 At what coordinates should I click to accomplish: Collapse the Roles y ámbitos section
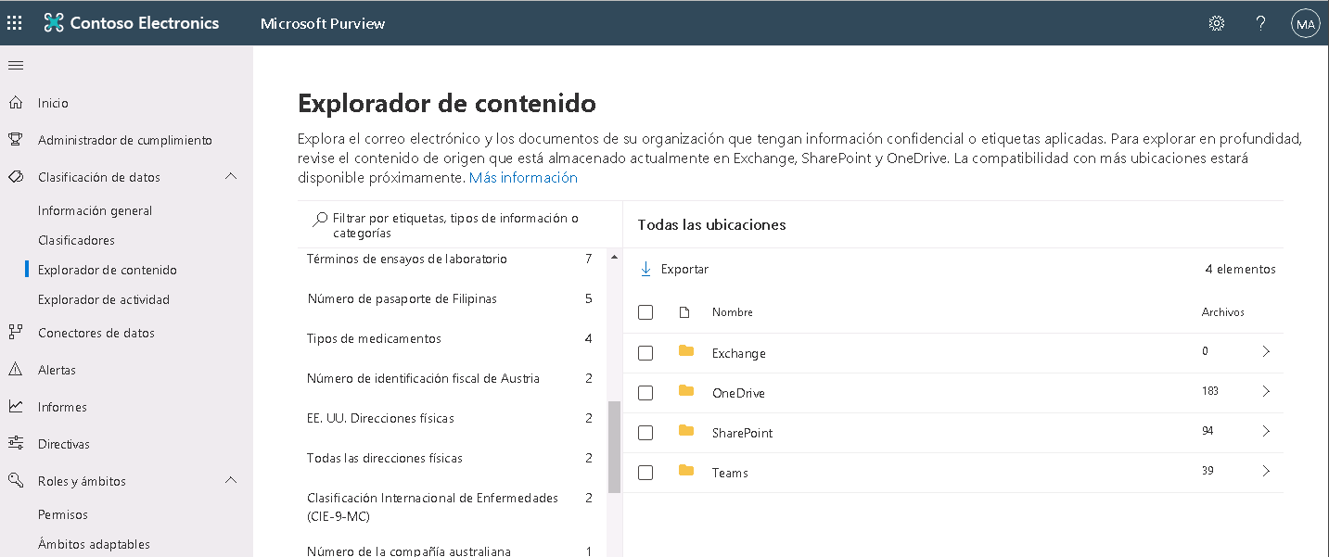click(231, 480)
